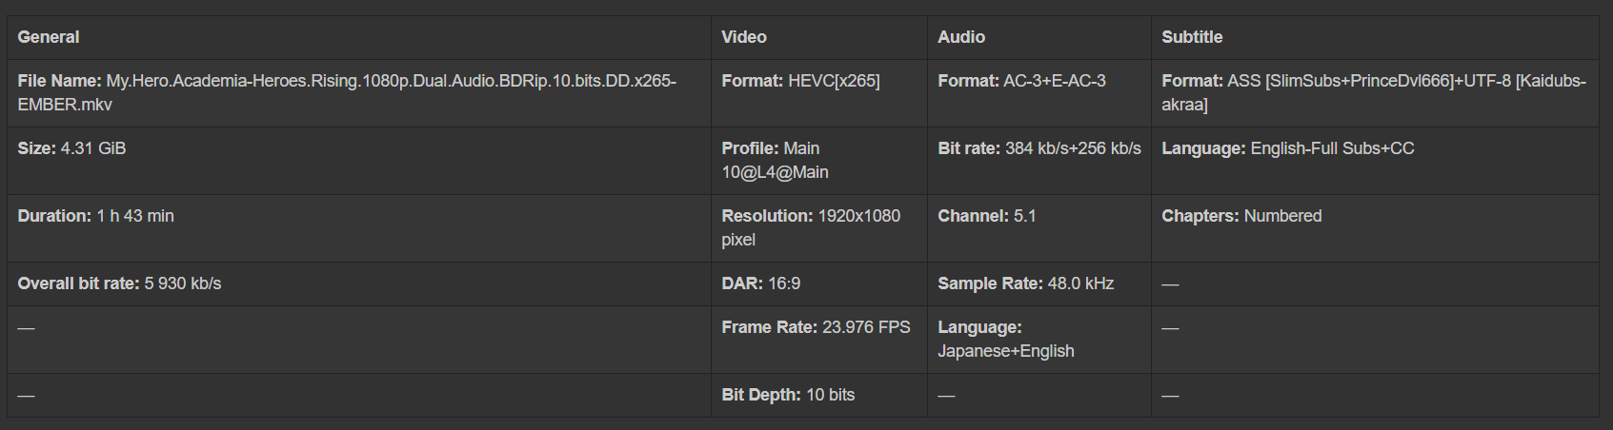This screenshot has width=1613, height=430.
Task: Click the Profile Main 10@L4@Main cell
Action: (x=775, y=160)
